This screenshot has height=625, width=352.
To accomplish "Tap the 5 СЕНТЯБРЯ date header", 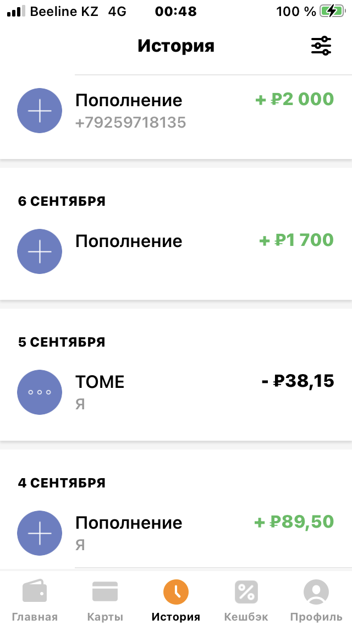I will pyautogui.click(x=62, y=342).
